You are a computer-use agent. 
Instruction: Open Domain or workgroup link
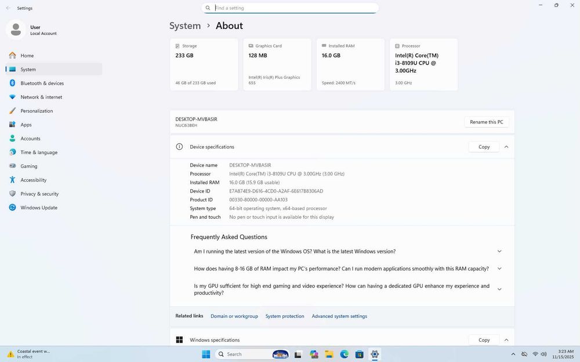234,316
